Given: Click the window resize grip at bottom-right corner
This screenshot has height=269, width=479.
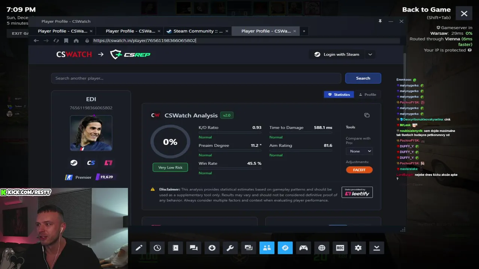Looking at the screenshot, I should [x=403, y=230].
